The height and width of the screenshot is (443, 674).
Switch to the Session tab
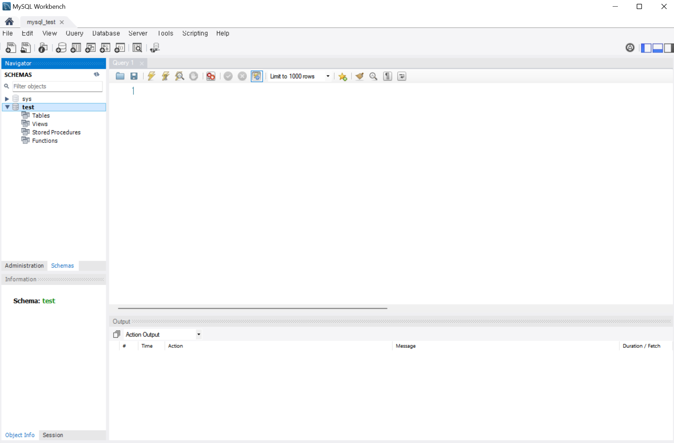pyautogui.click(x=53, y=435)
